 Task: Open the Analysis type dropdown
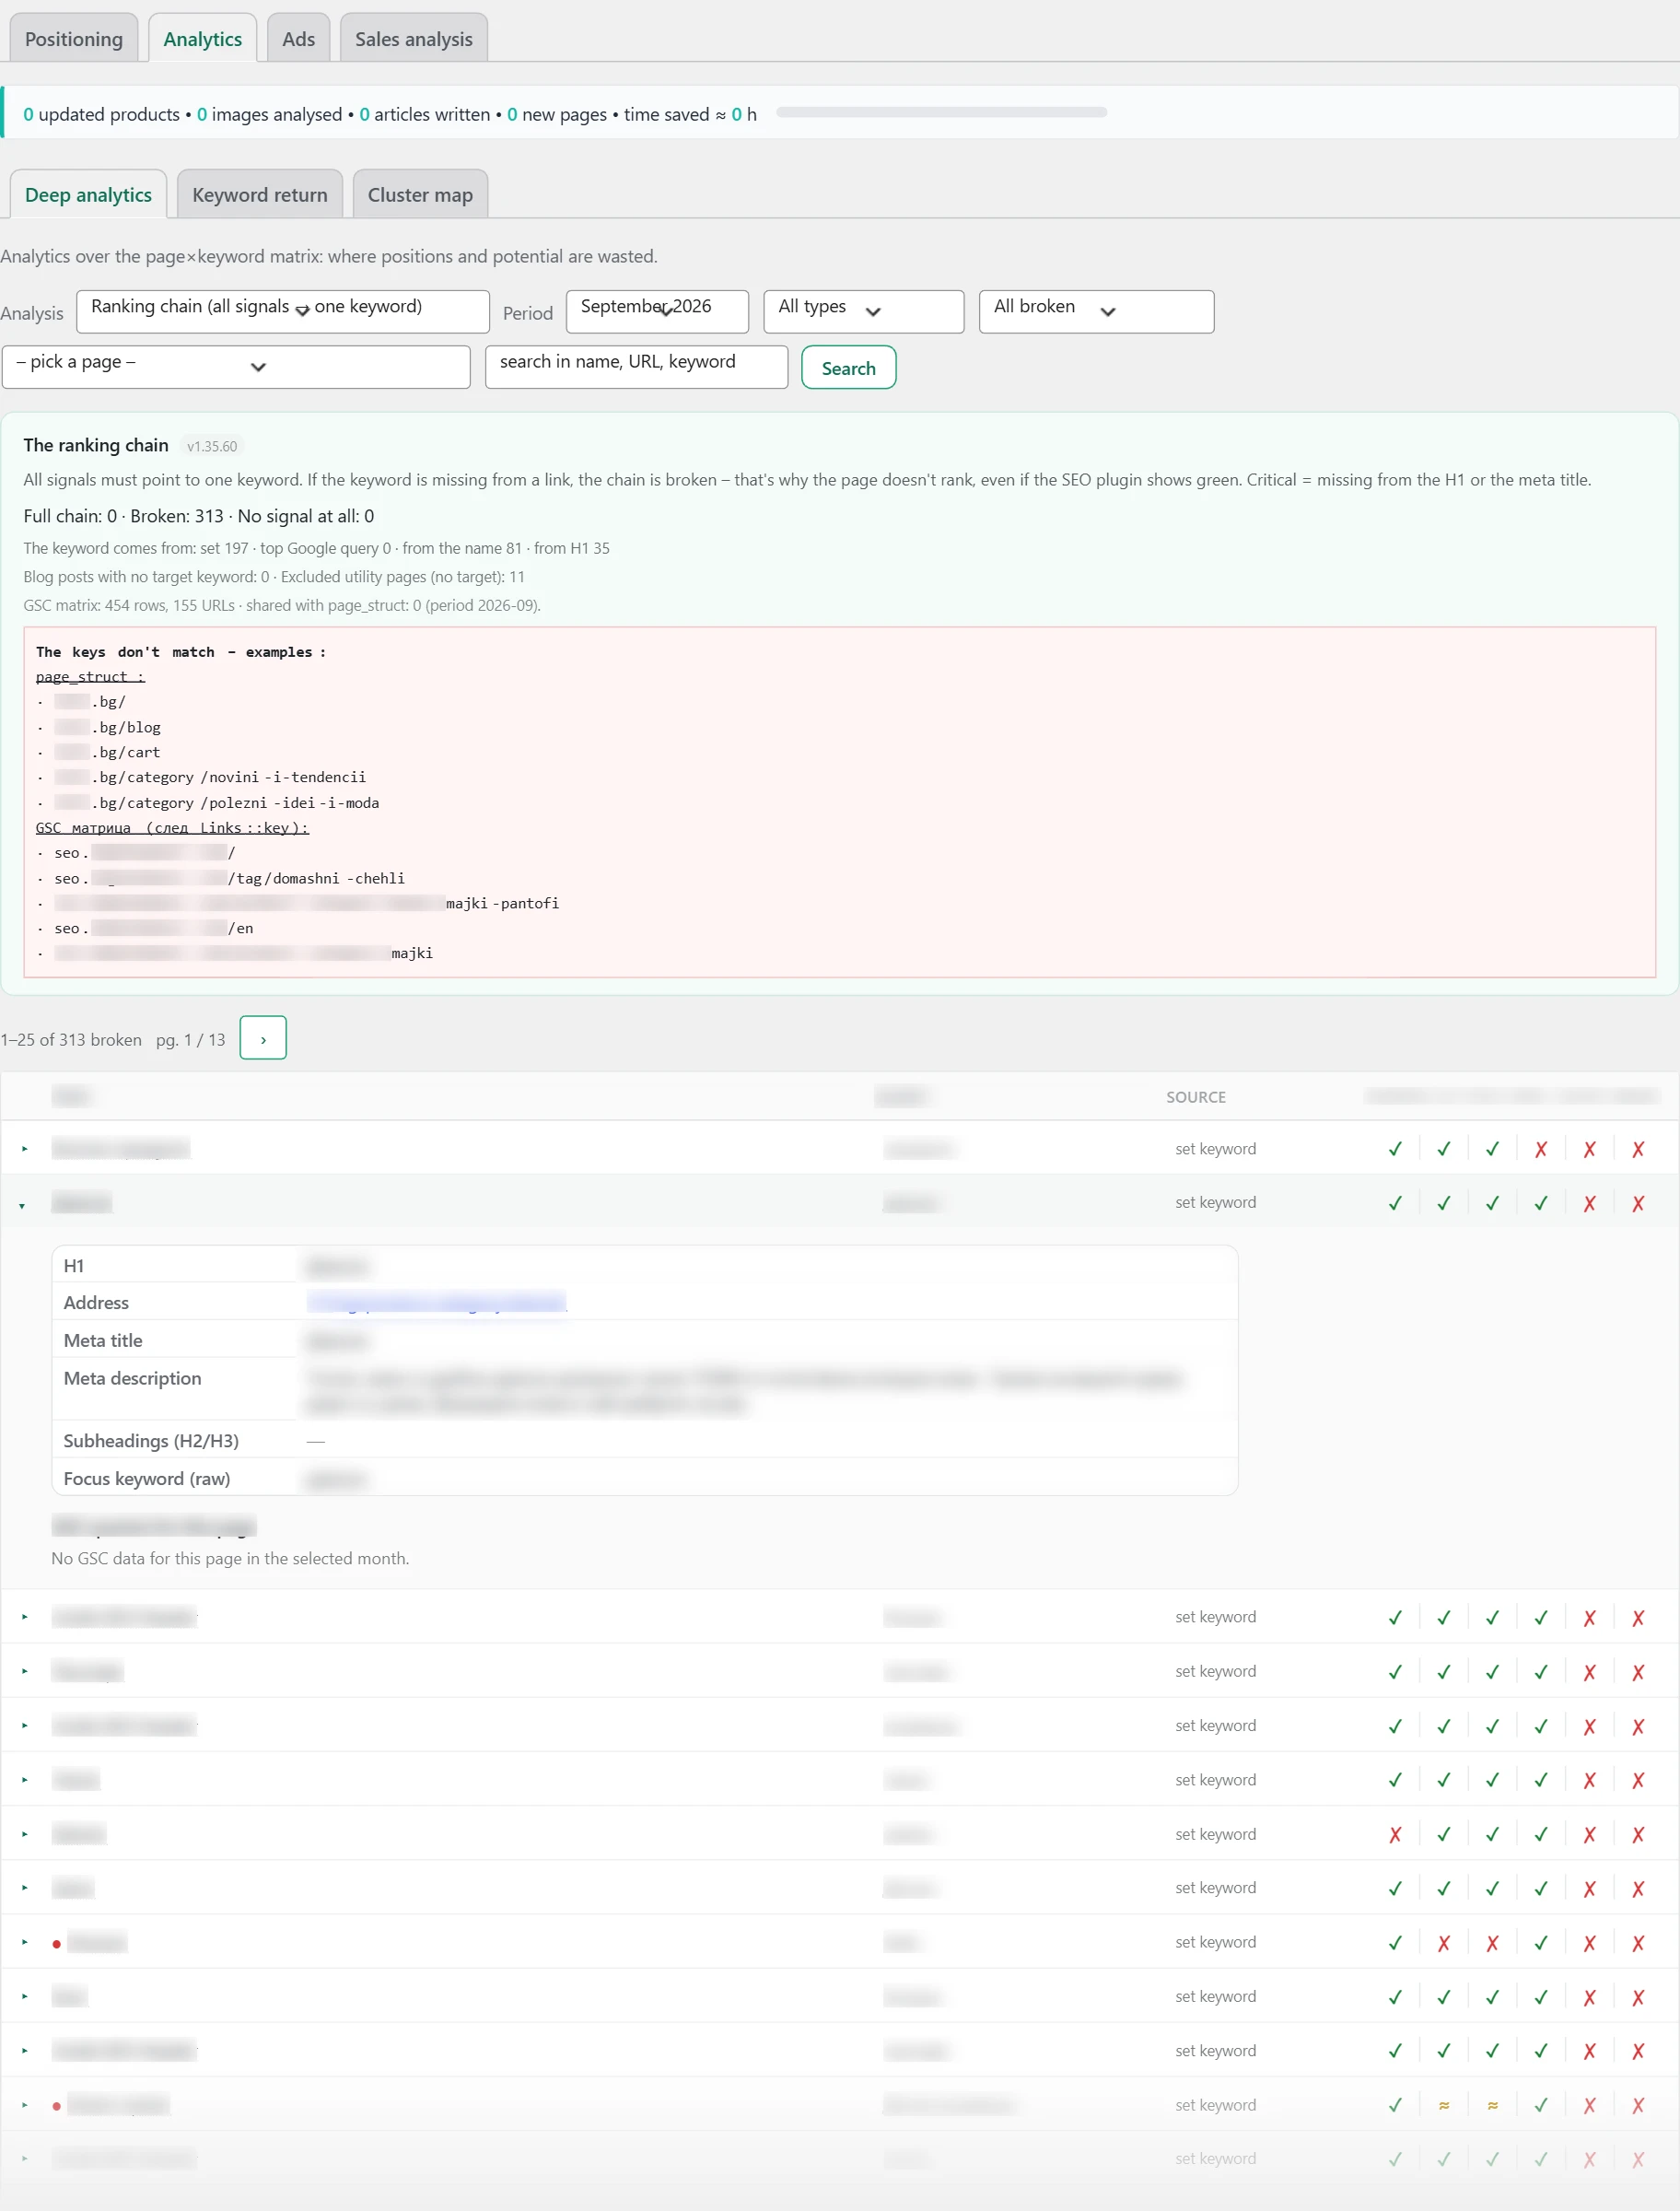(283, 311)
